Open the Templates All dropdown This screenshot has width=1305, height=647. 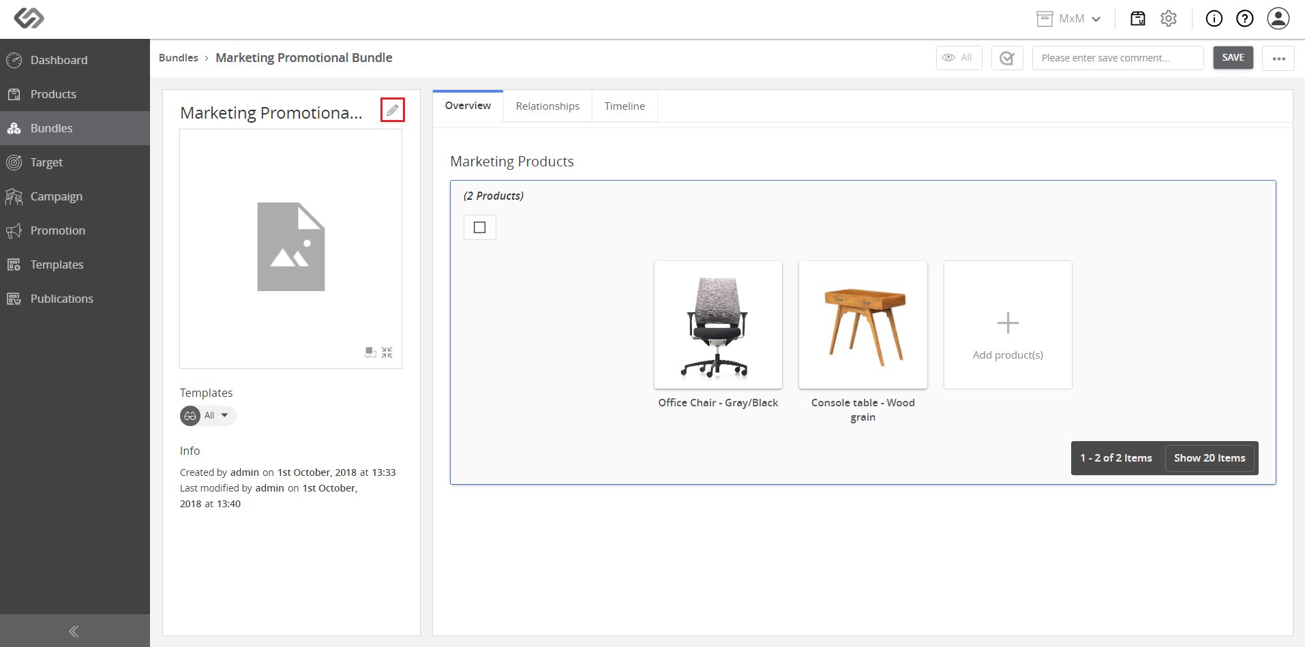pos(209,416)
